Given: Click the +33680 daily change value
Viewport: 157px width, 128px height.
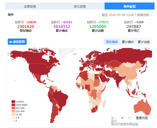Looking at the screenshot, I should 31,22.
